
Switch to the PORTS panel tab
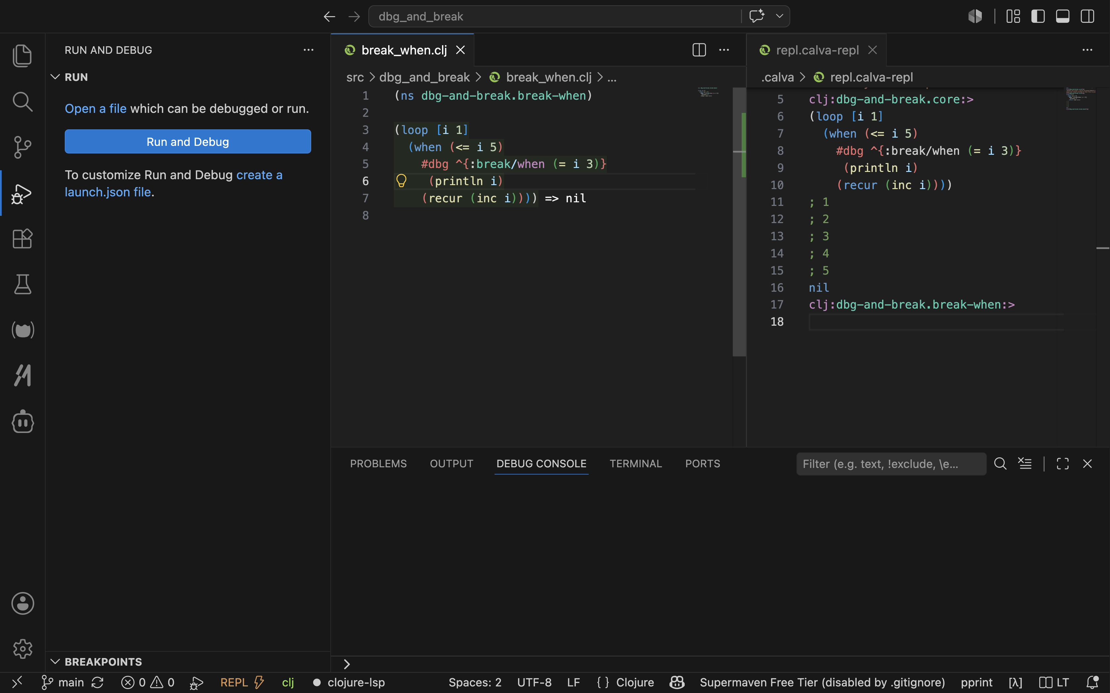coord(702,464)
